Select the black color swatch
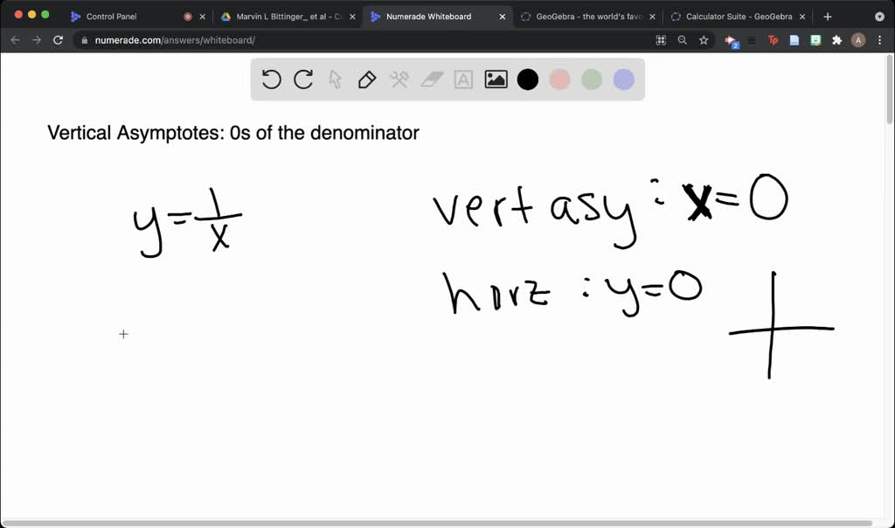The image size is (895, 528). [x=527, y=80]
